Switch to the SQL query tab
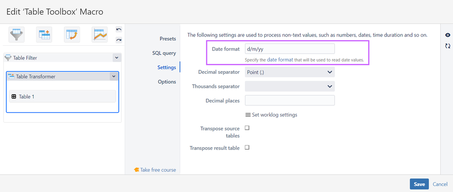Image resolution: width=453 pixels, height=192 pixels. (x=164, y=53)
